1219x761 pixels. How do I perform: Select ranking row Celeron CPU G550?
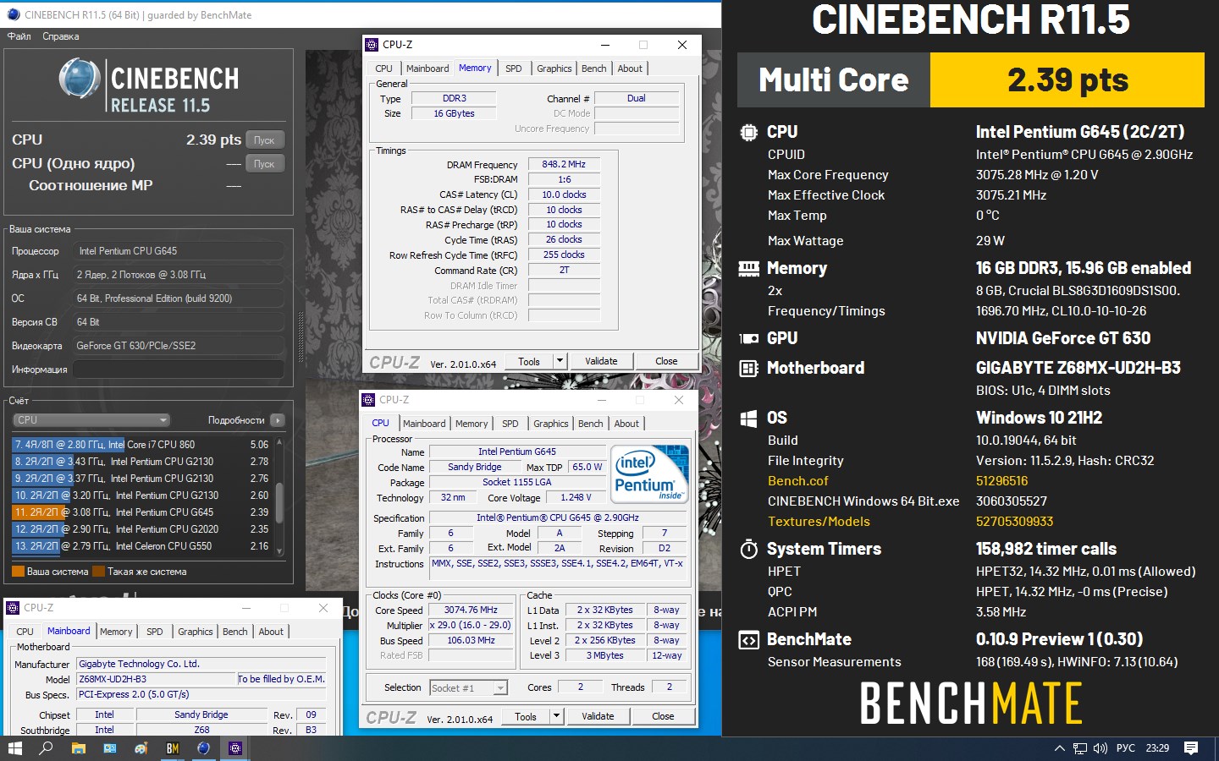pyautogui.click(x=141, y=546)
